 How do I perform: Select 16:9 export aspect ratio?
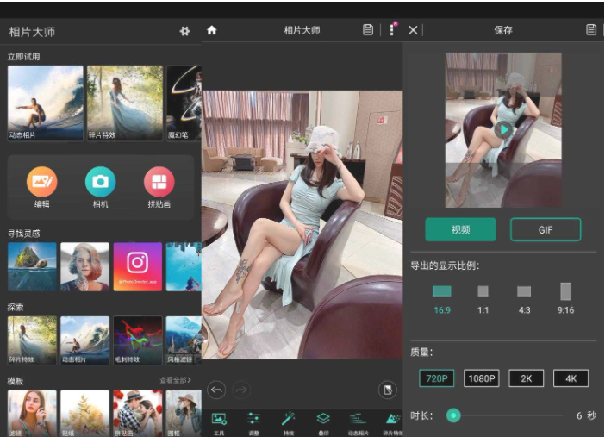pyautogui.click(x=442, y=300)
